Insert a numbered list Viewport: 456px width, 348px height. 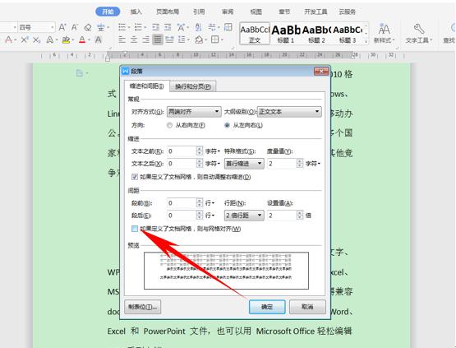click(x=138, y=27)
